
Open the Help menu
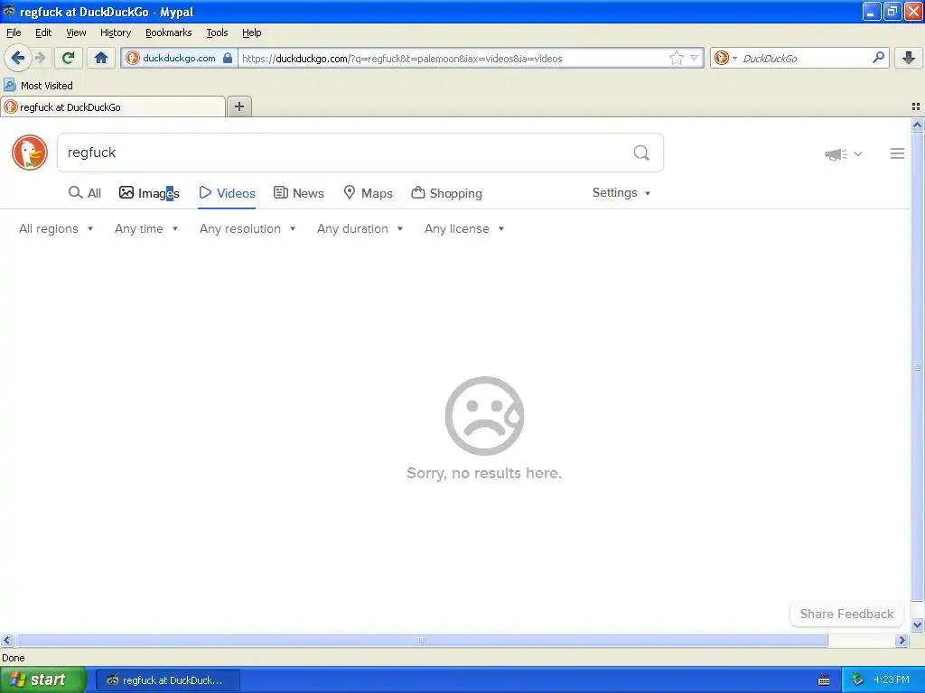[252, 32]
